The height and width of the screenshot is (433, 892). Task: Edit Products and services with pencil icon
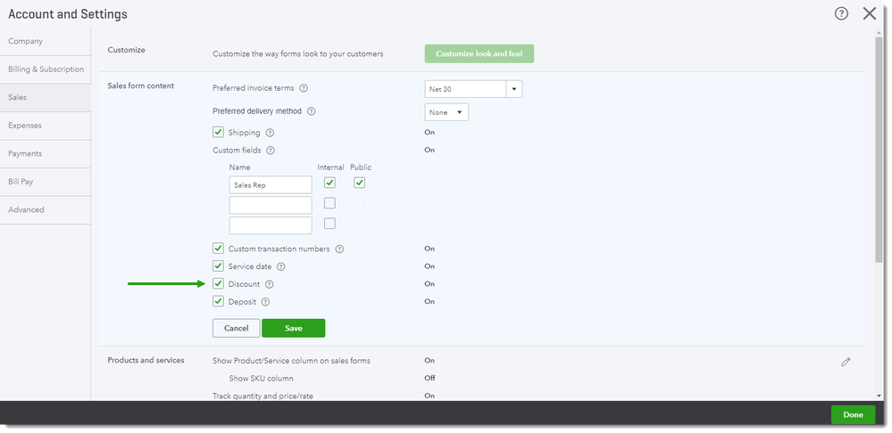coord(846,362)
